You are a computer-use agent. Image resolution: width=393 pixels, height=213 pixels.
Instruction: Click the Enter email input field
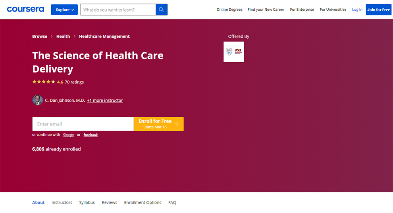pos(83,124)
